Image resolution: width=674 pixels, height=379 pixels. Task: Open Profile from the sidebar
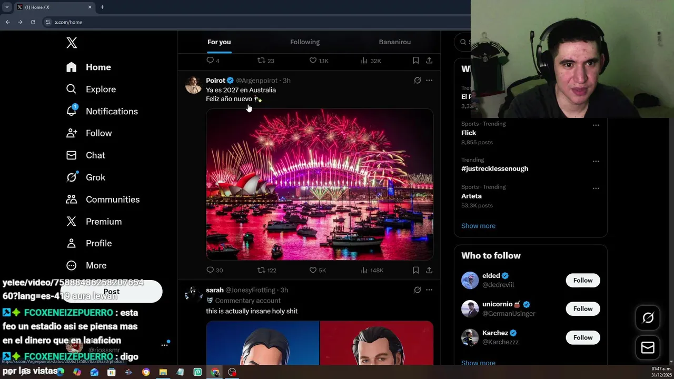pos(88,244)
